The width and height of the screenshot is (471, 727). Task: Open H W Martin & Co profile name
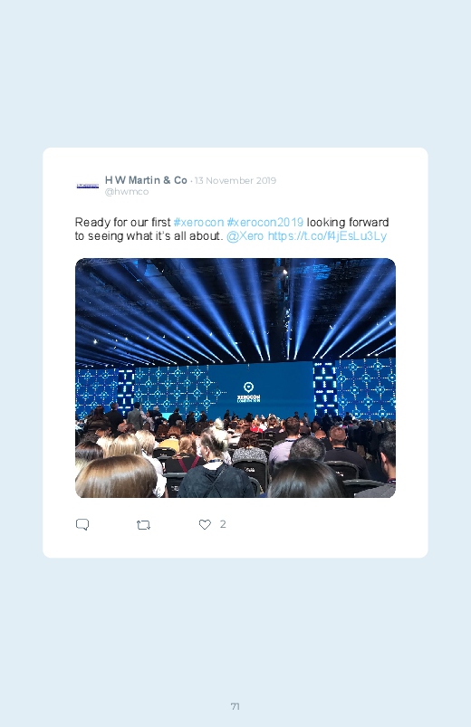tap(146, 180)
